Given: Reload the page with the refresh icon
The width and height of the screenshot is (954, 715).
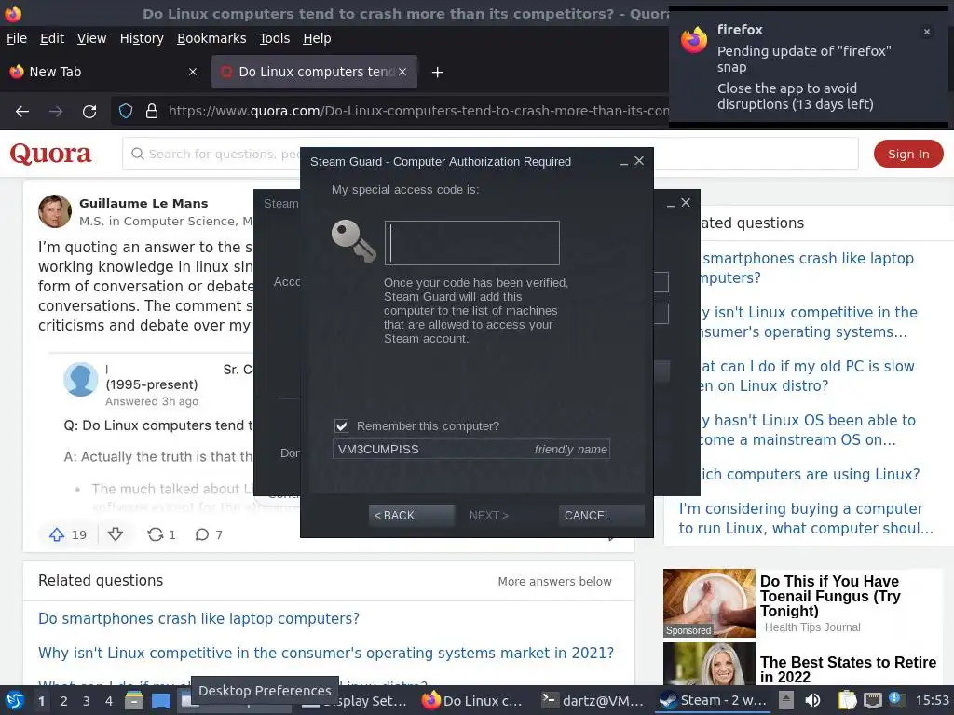Looking at the screenshot, I should pos(89,112).
